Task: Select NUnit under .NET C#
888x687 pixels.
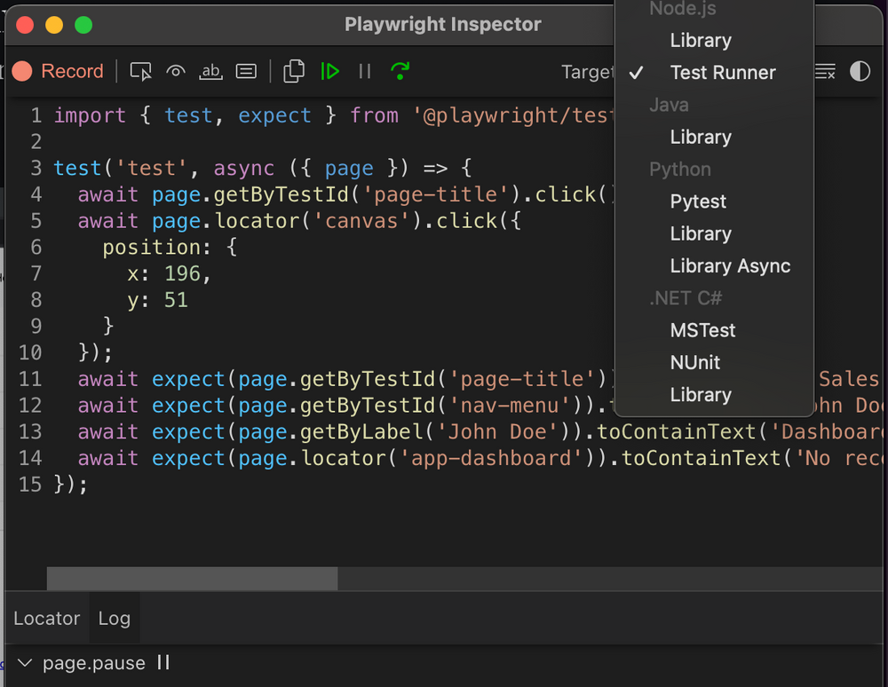Action: 695,362
